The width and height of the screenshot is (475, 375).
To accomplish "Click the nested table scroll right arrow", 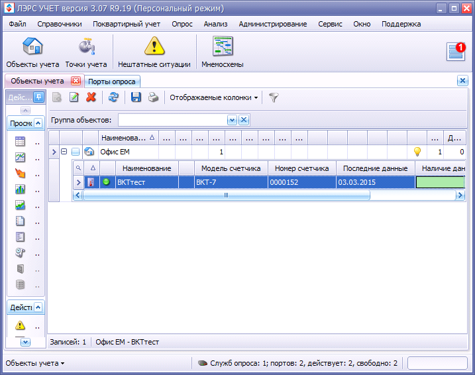I will [460, 195].
